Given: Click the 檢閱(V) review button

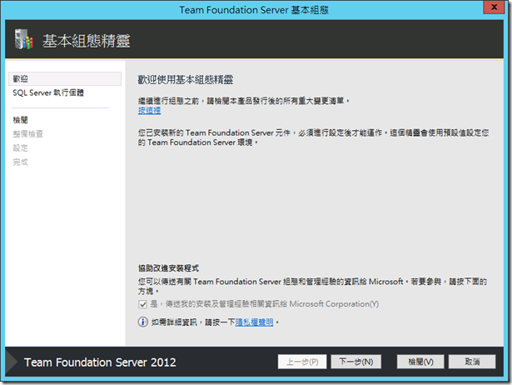Looking at the screenshot, I should point(420,362).
